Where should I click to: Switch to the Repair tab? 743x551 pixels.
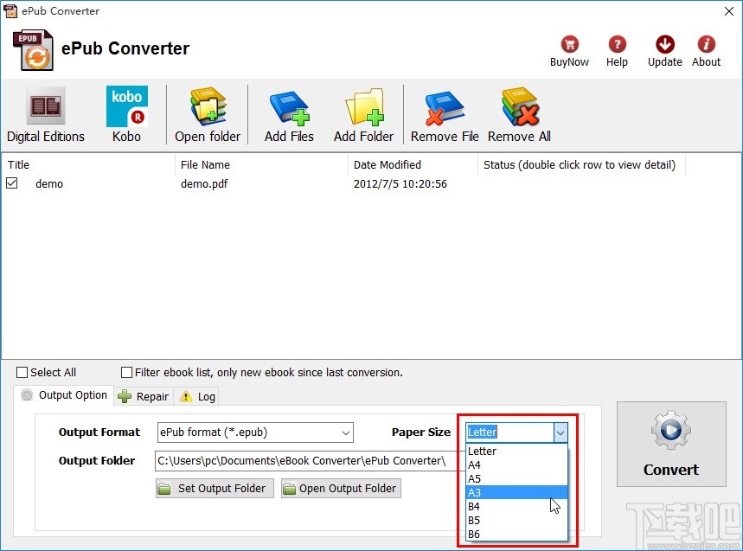(144, 396)
